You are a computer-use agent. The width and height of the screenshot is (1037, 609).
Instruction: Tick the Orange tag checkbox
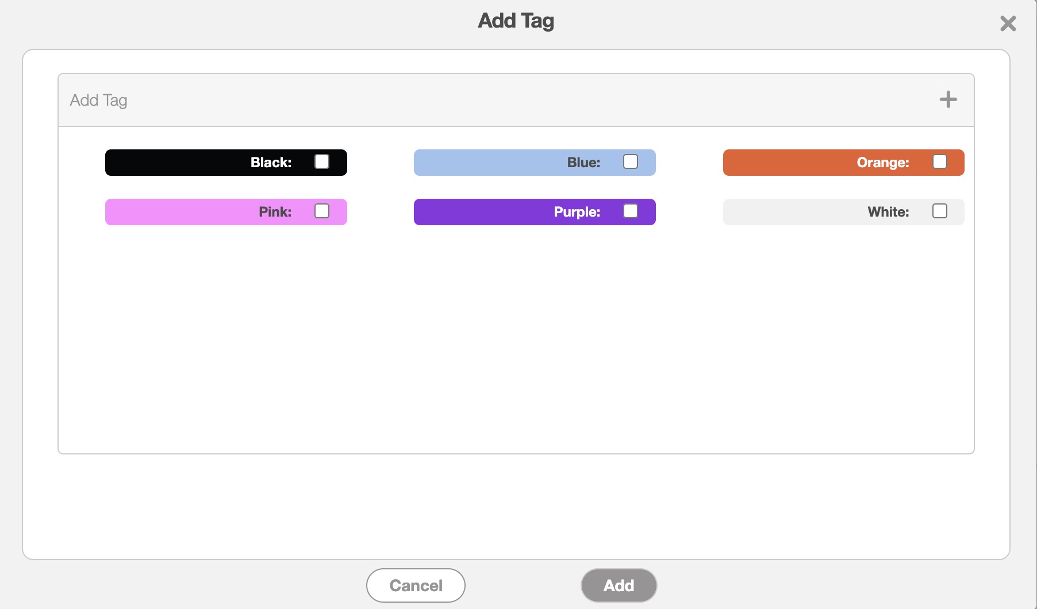pos(939,162)
